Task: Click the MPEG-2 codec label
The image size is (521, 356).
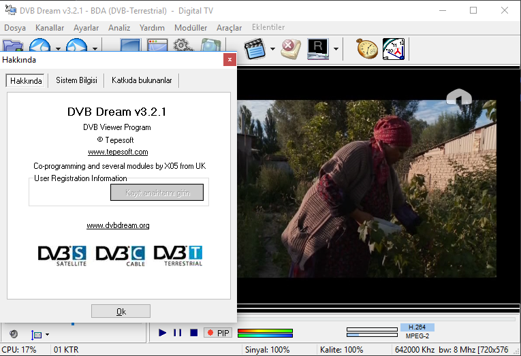Action: click(x=417, y=336)
